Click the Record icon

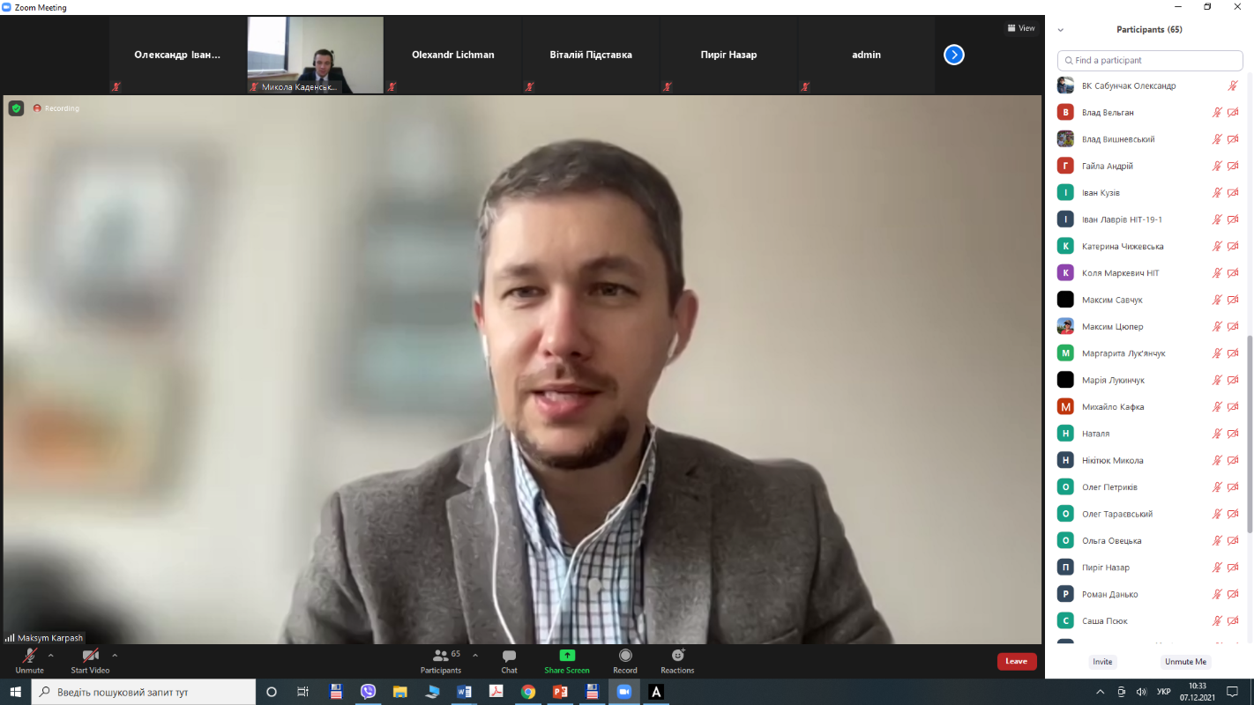[x=625, y=657]
